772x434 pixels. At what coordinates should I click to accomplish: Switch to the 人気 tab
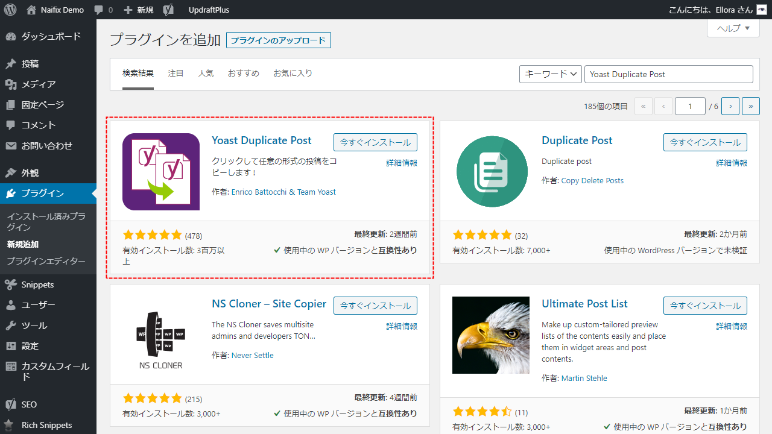click(206, 74)
